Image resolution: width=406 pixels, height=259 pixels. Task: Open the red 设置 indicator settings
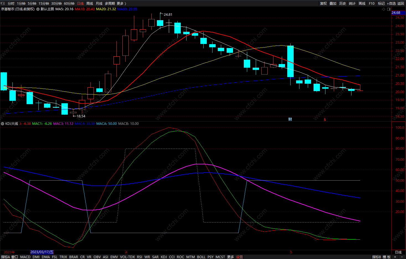coord(239,257)
